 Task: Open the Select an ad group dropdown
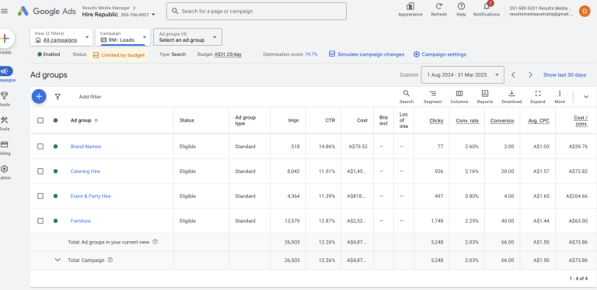coord(187,36)
